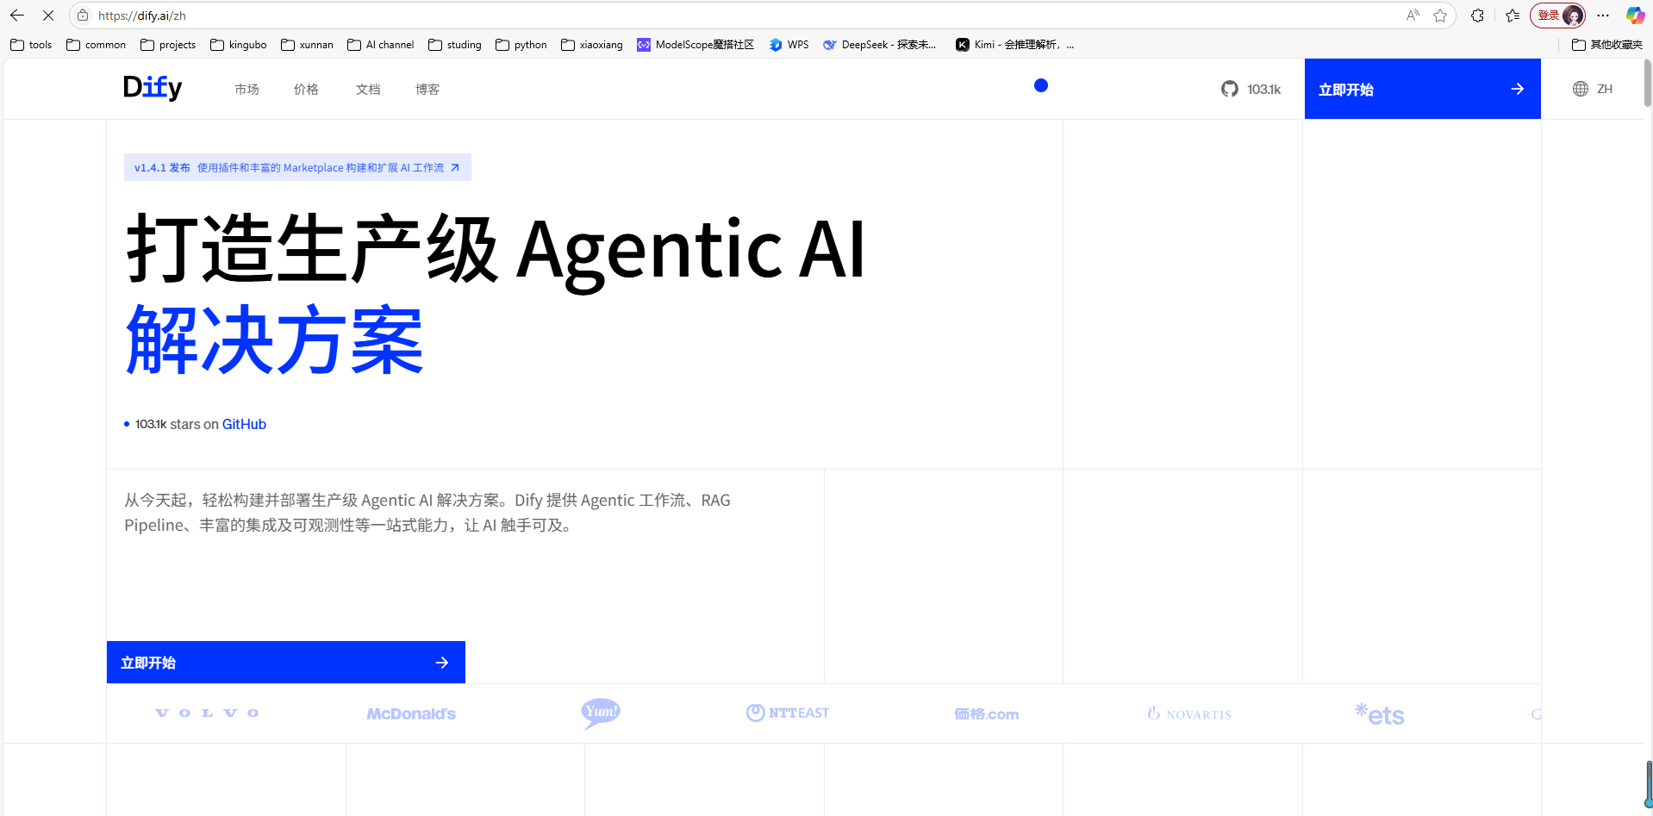
Task: Open the 文档 docs link
Action: [x=368, y=90]
